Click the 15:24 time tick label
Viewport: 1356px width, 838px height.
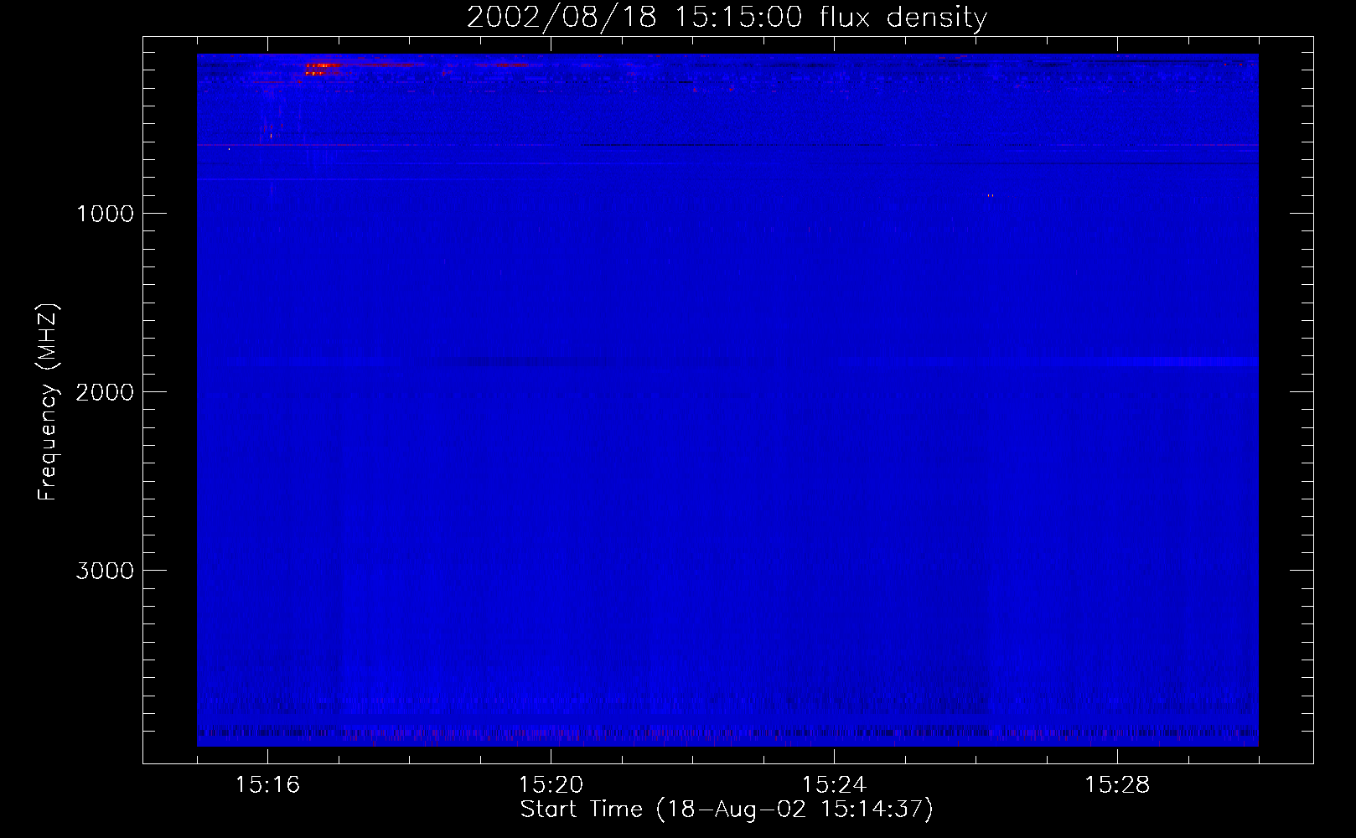pyautogui.click(x=834, y=784)
